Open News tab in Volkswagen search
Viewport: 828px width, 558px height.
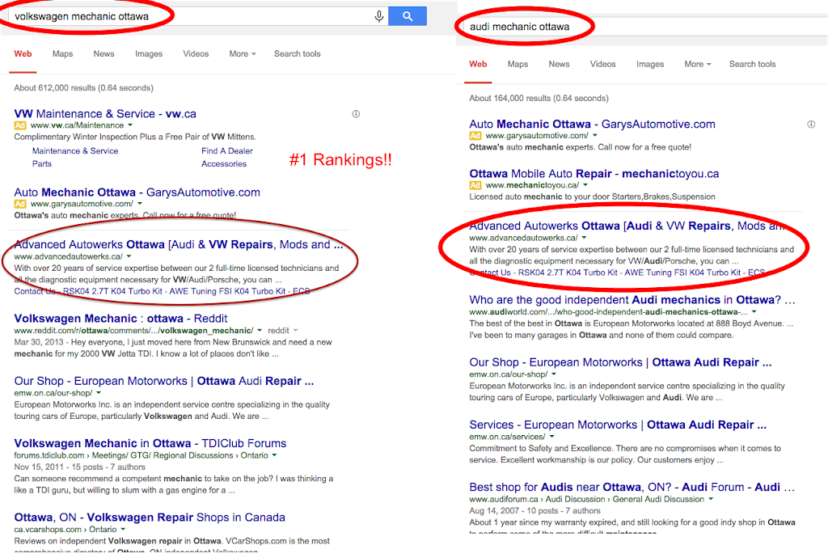[103, 54]
